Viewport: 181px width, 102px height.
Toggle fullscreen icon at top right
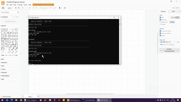coord(175,8)
